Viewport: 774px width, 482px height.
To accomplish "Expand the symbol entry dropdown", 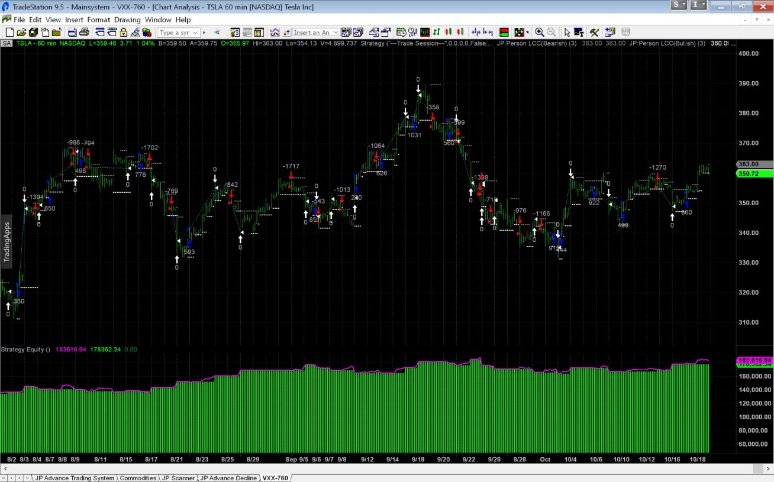I will pos(195,33).
